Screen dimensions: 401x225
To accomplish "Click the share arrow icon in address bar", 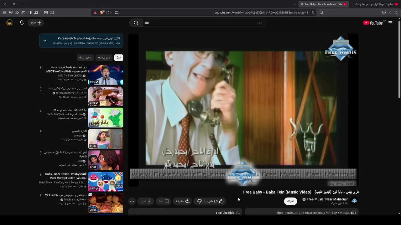I will click(110, 12).
